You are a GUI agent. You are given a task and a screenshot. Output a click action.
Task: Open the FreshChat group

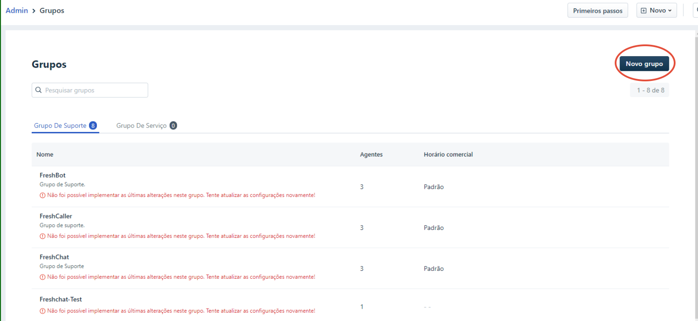click(54, 257)
